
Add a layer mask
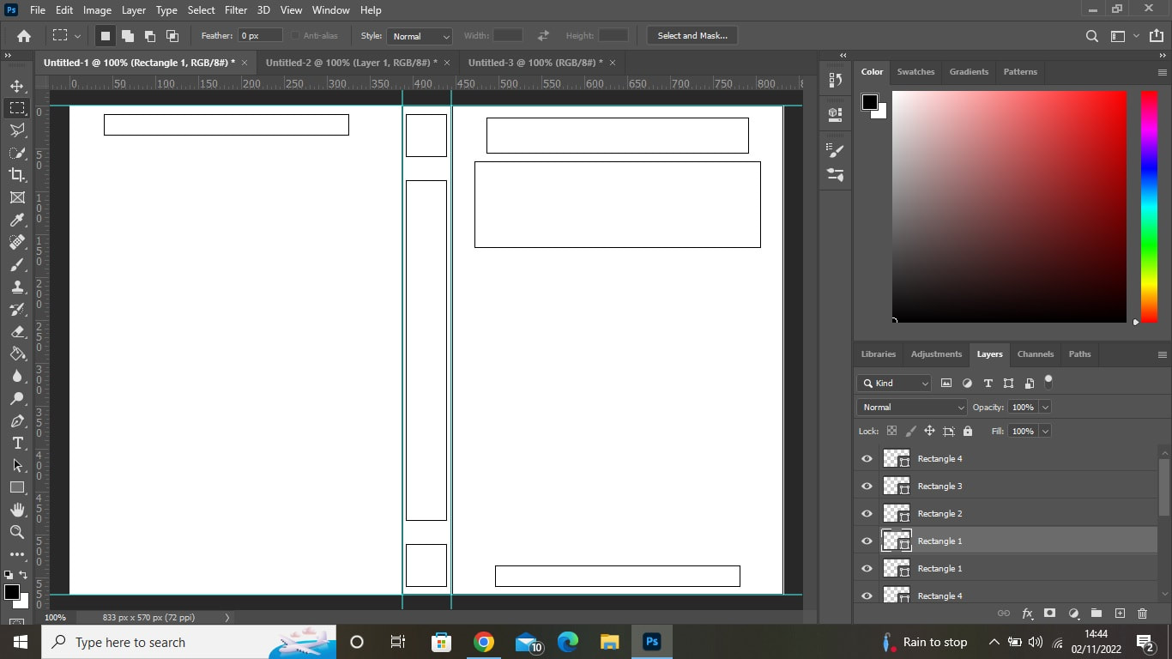click(1049, 614)
